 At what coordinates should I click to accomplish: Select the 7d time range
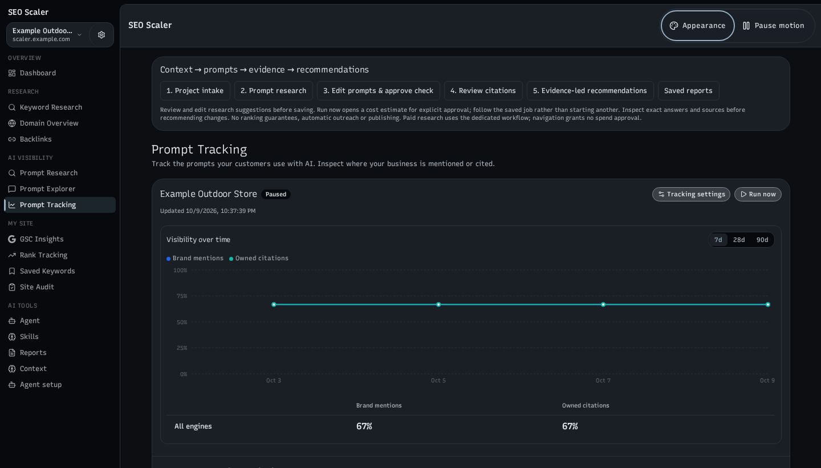[718, 240]
